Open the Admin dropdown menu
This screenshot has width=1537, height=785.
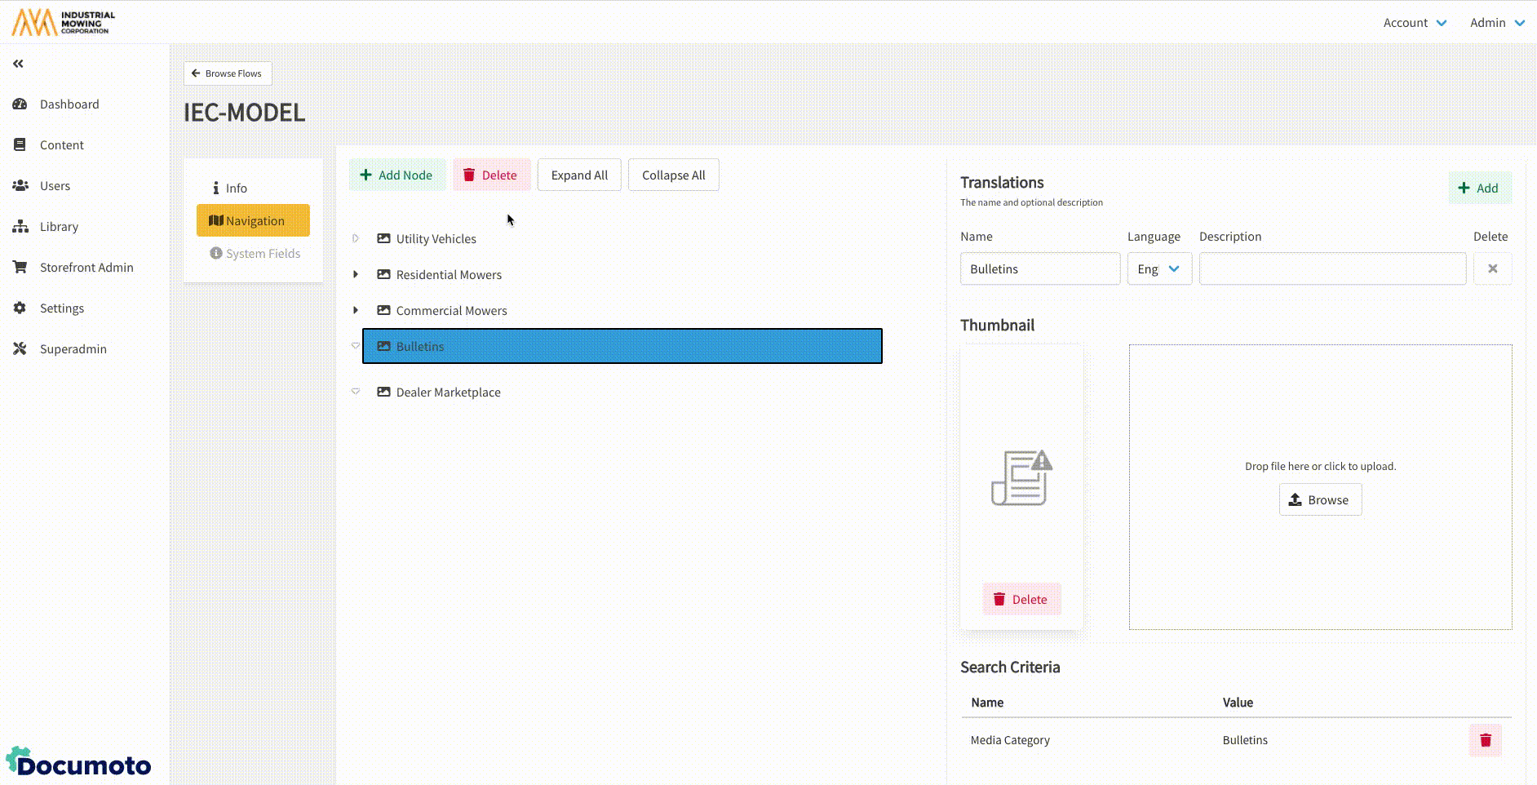(1497, 23)
